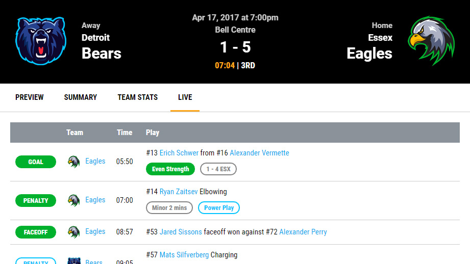Open Mats Silfverberg's player link

click(x=184, y=255)
